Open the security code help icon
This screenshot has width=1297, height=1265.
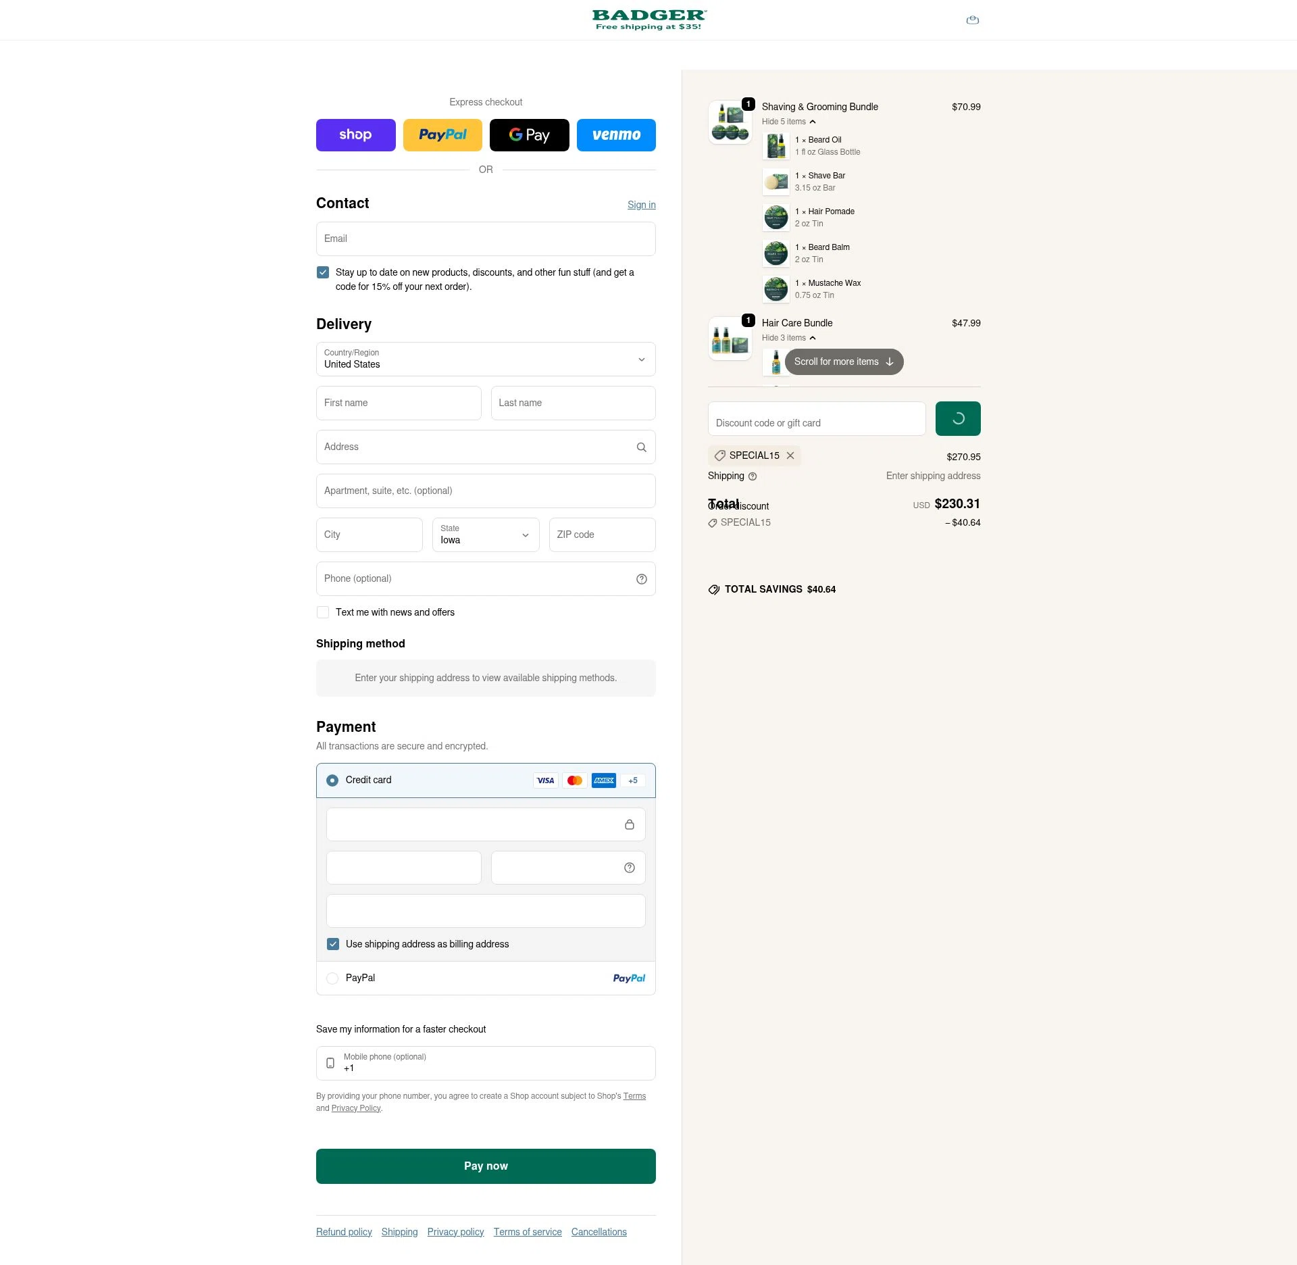coord(628,867)
